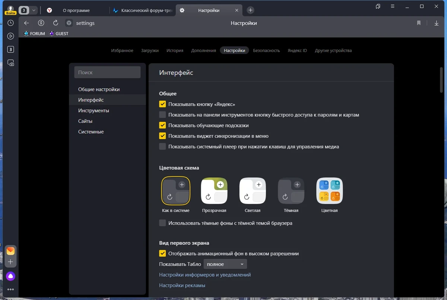Open new tab with plus button

[251, 10]
